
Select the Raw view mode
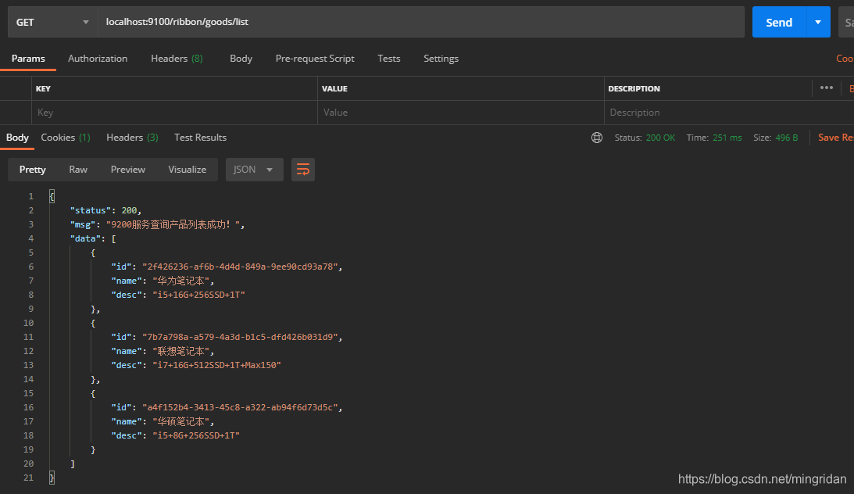click(x=78, y=170)
